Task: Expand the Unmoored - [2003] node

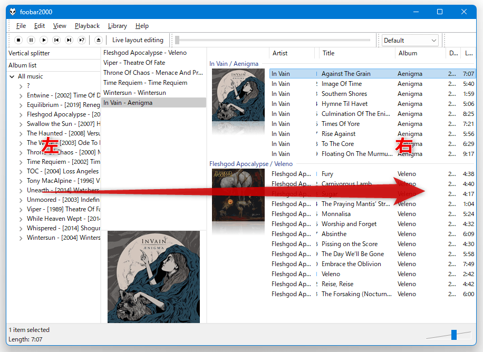Action: pyautogui.click(x=21, y=200)
